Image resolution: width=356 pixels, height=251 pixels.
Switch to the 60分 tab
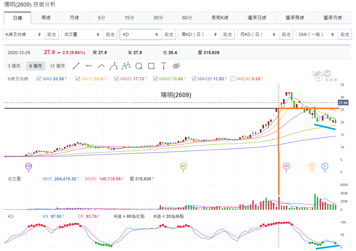tap(187, 18)
